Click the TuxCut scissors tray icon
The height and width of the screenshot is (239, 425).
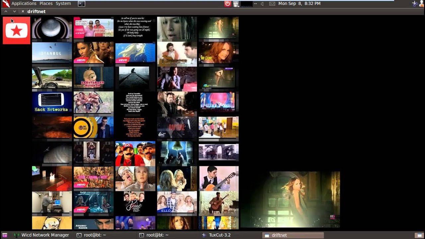(414, 4)
